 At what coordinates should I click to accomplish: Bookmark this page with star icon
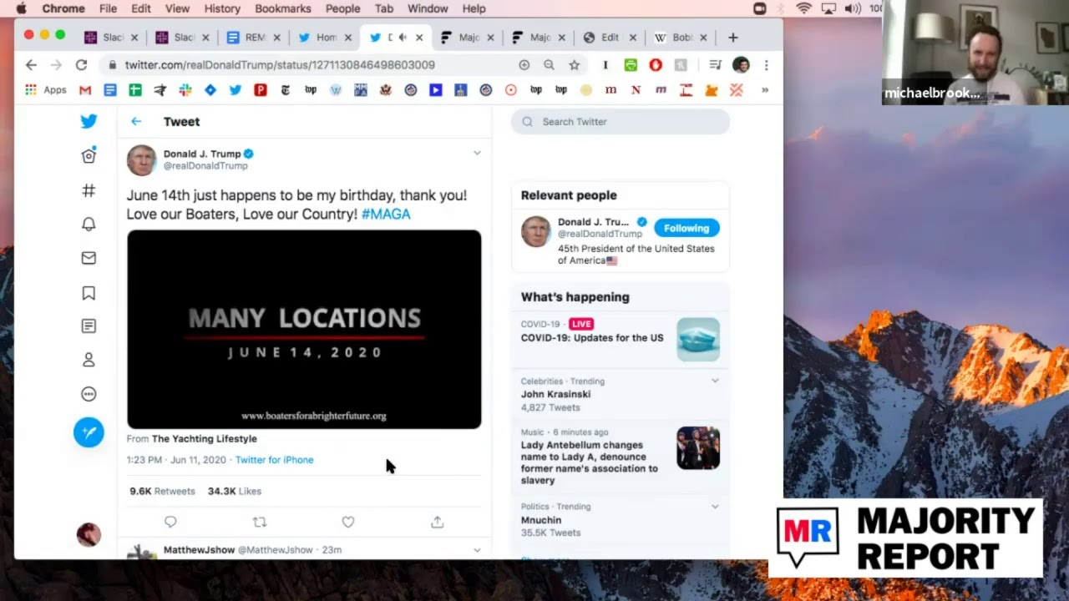[x=575, y=65]
